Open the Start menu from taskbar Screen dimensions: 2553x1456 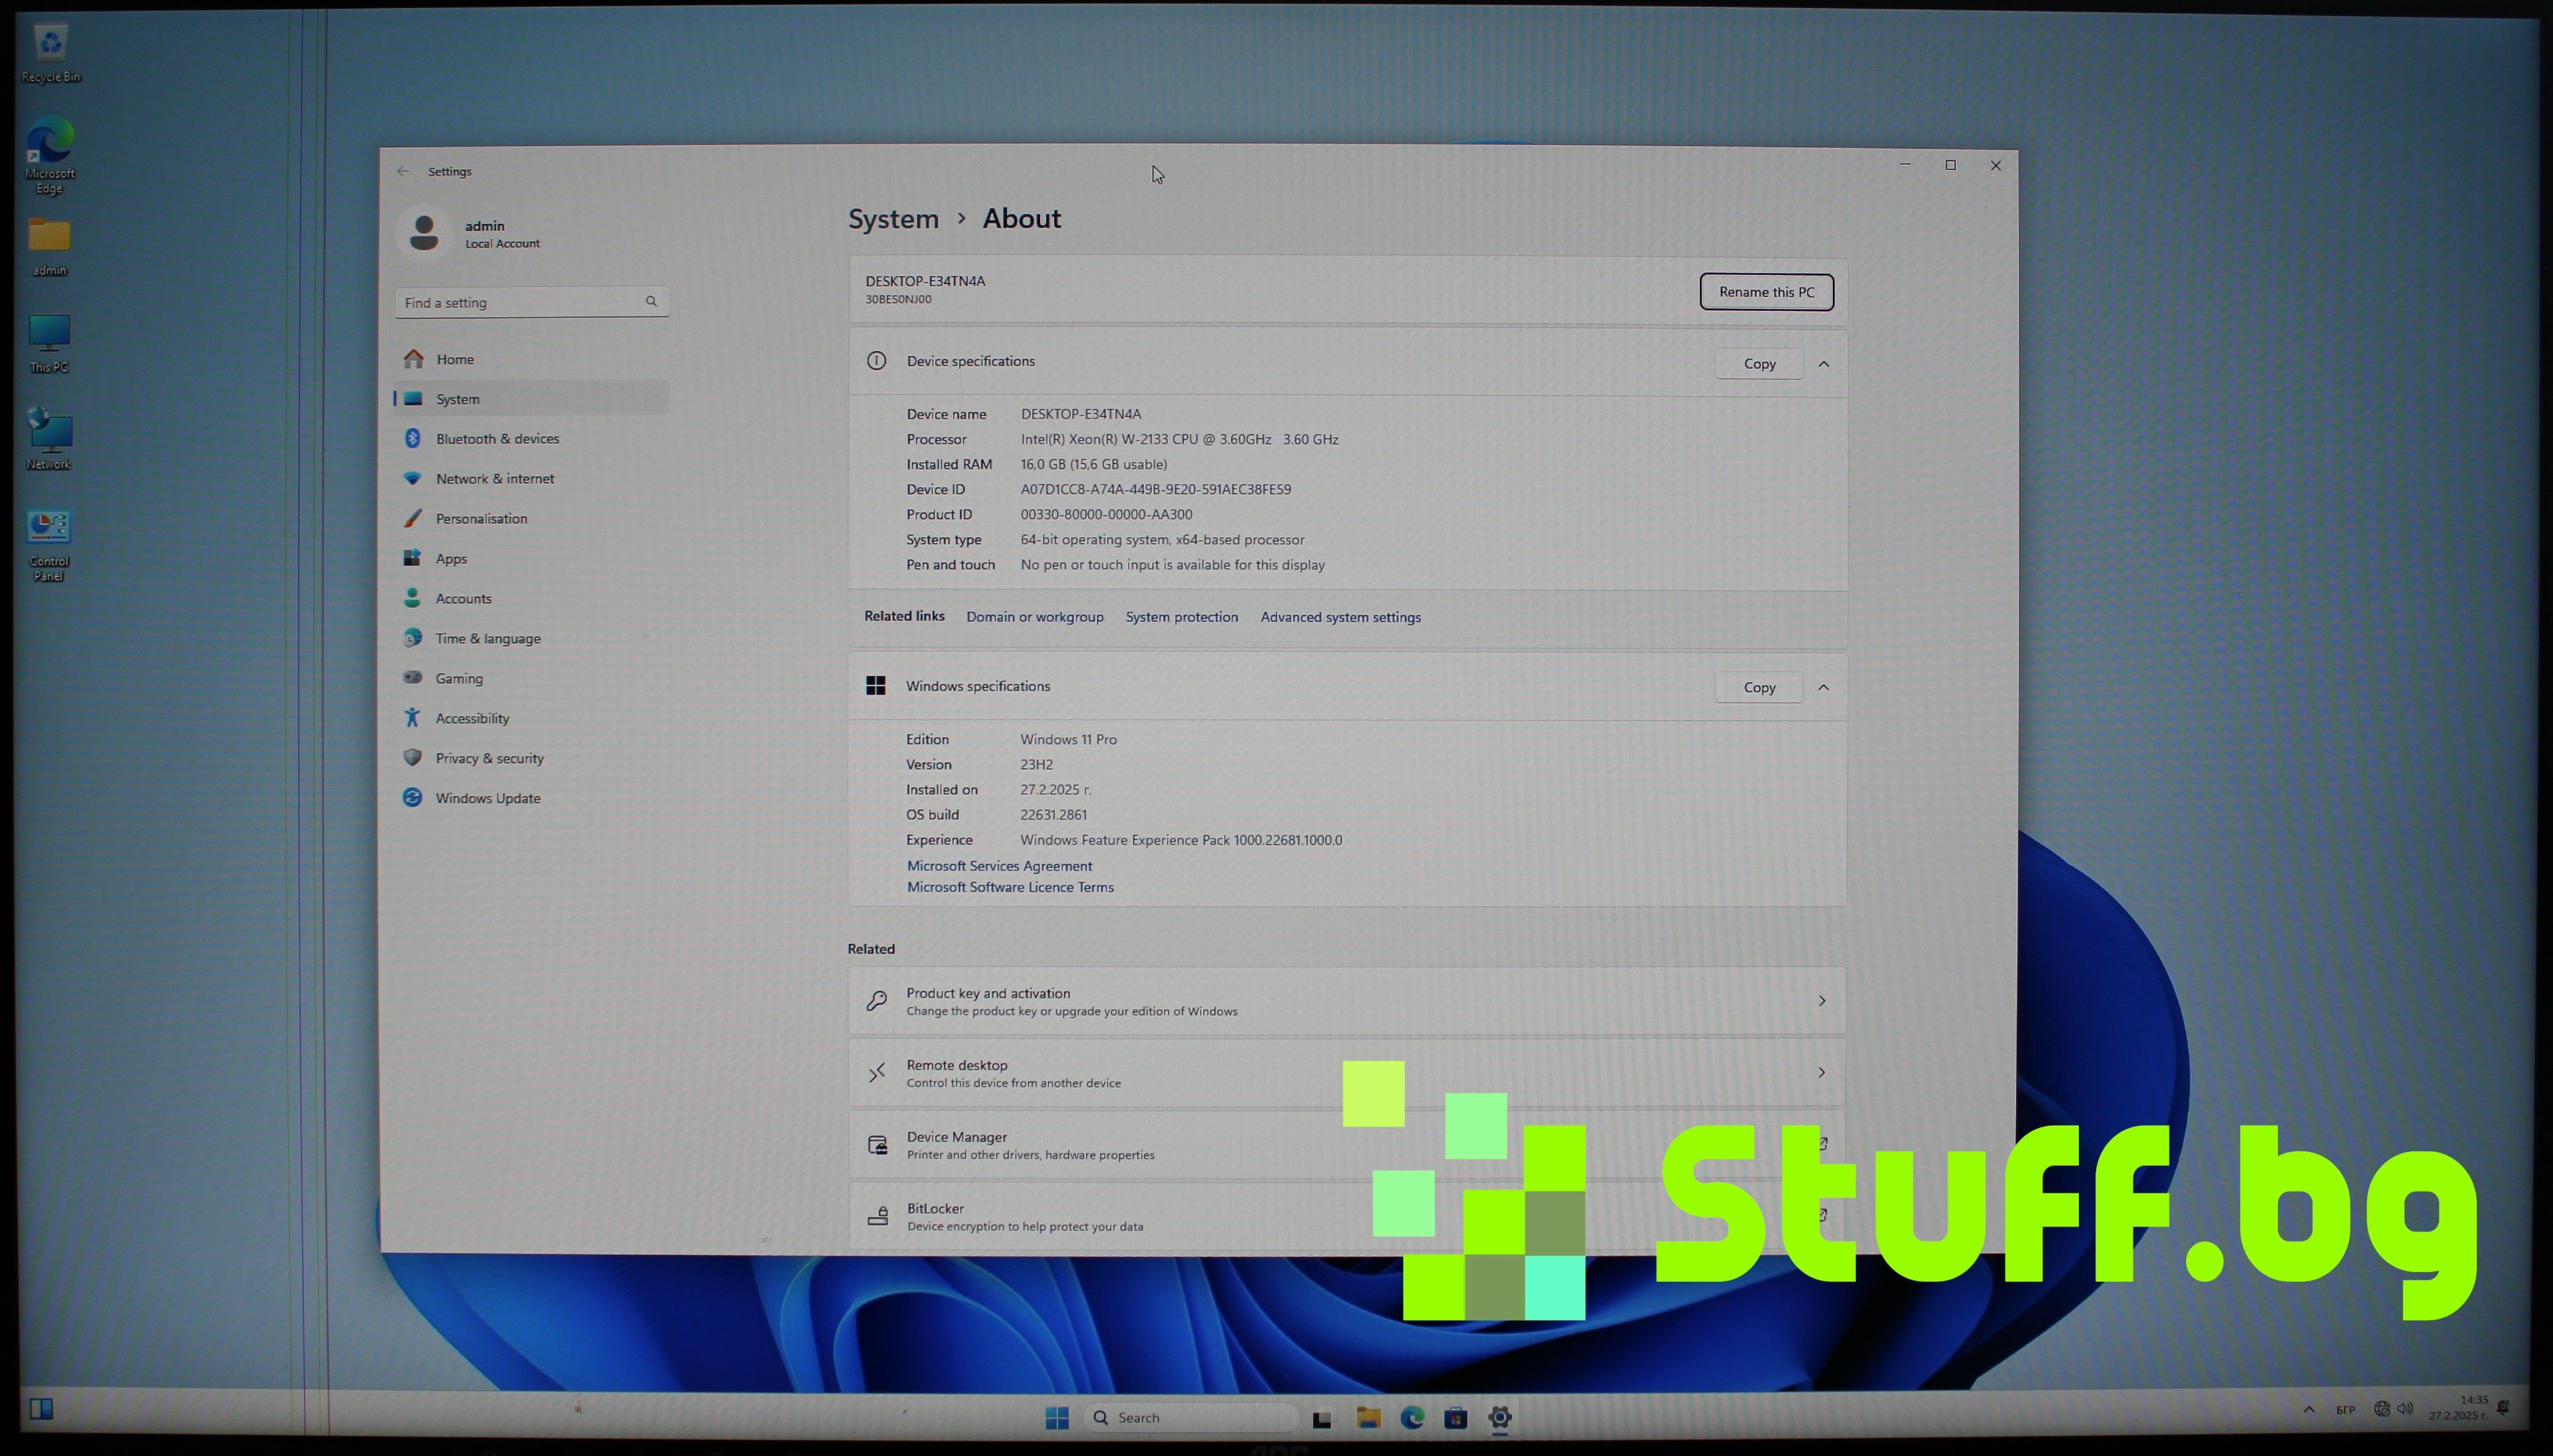tap(1057, 1417)
